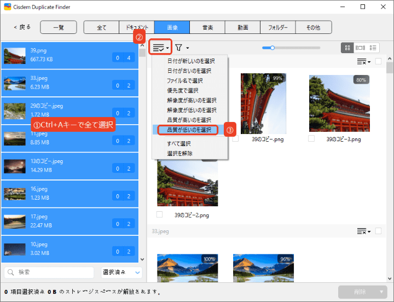Choose 優先度で選択 from menu
This screenshot has height=302, width=394.
coord(182,90)
